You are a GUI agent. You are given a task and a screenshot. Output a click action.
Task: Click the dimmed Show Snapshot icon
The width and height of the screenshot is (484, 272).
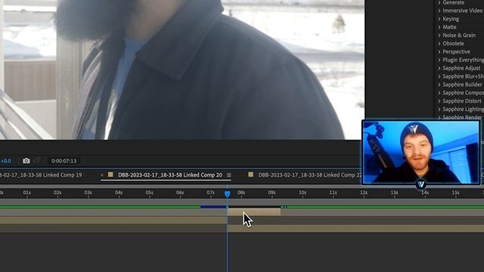pyautogui.click(x=37, y=160)
